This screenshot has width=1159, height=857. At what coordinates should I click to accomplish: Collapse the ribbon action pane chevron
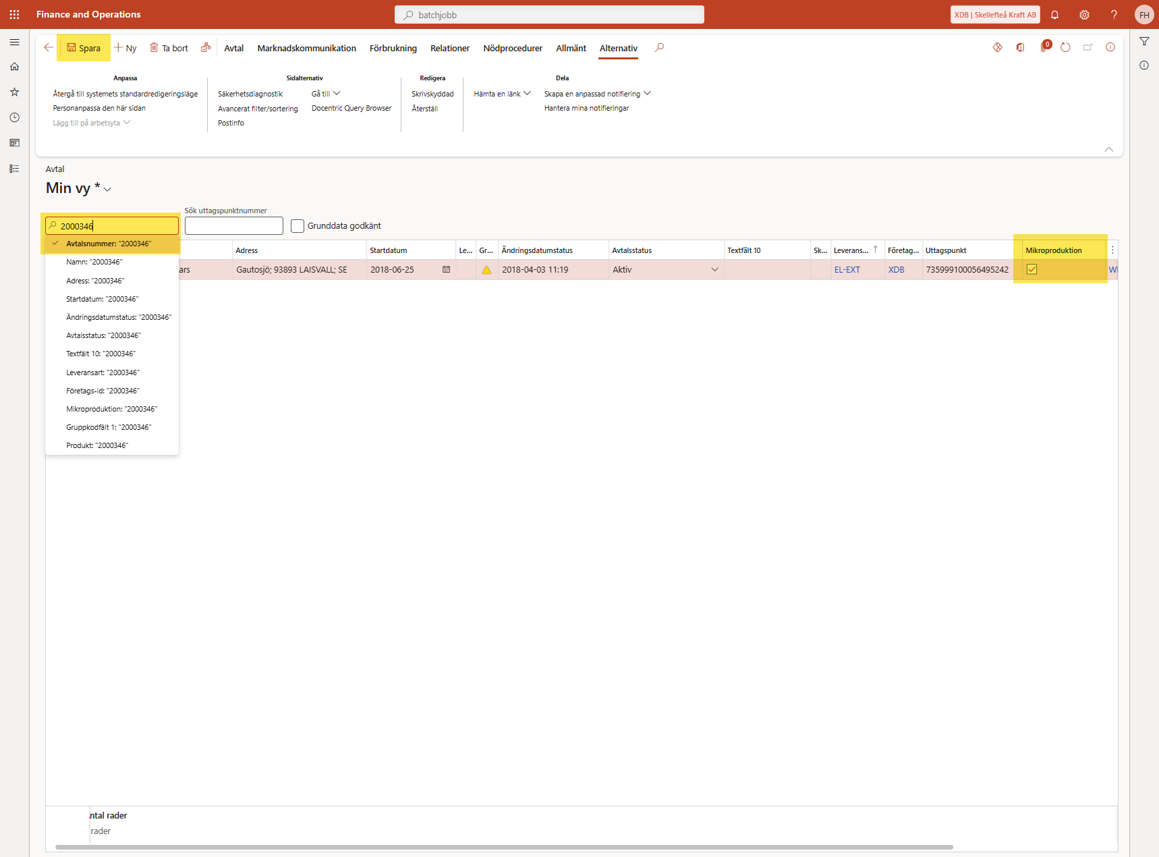[x=1108, y=149]
